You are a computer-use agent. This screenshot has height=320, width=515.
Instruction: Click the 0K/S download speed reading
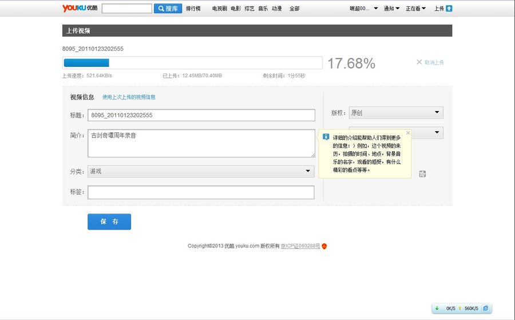[451, 309]
